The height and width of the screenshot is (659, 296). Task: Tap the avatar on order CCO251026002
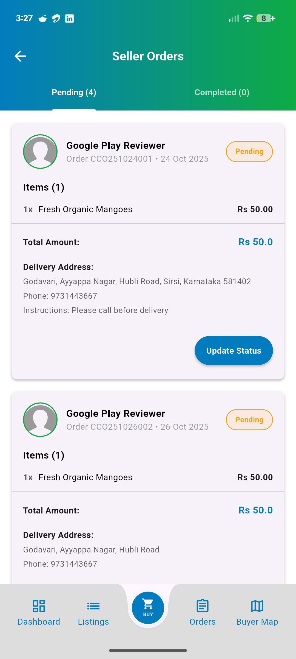pyautogui.click(x=40, y=420)
